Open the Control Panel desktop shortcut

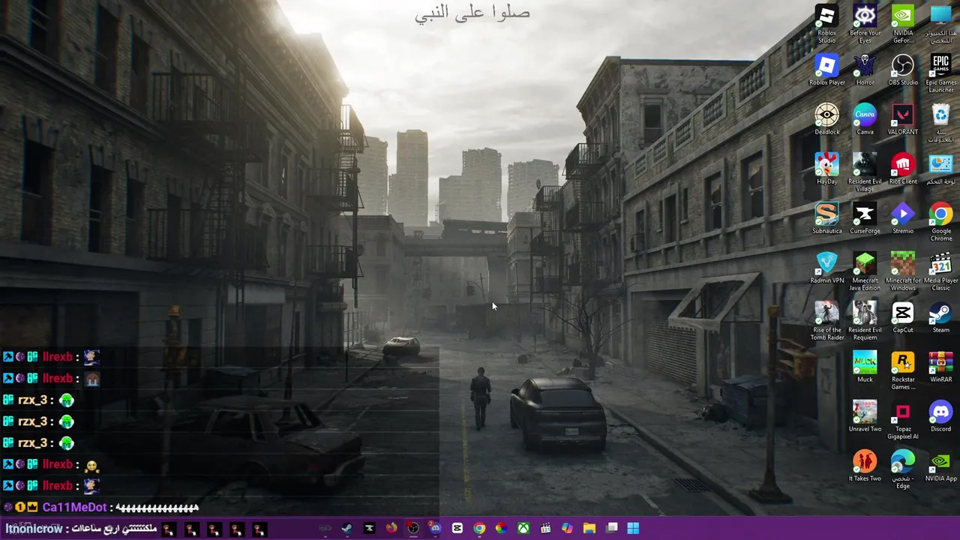pyautogui.click(x=940, y=169)
